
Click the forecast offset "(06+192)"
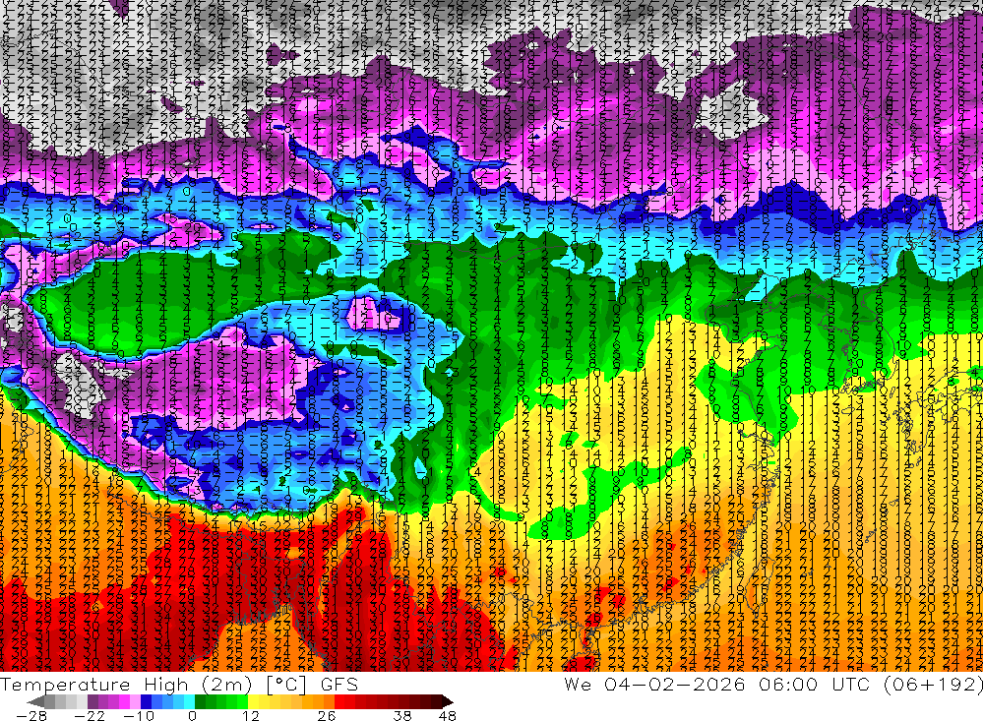click(933, 684)
